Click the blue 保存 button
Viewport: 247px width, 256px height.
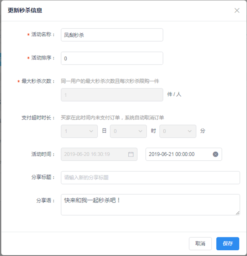[x=228, y=244]
